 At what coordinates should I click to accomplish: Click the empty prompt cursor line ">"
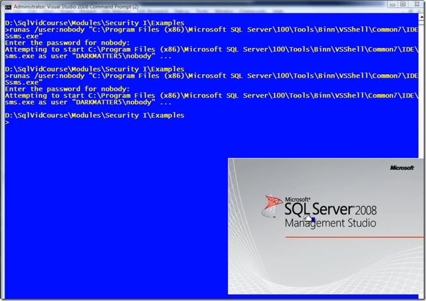7,122
